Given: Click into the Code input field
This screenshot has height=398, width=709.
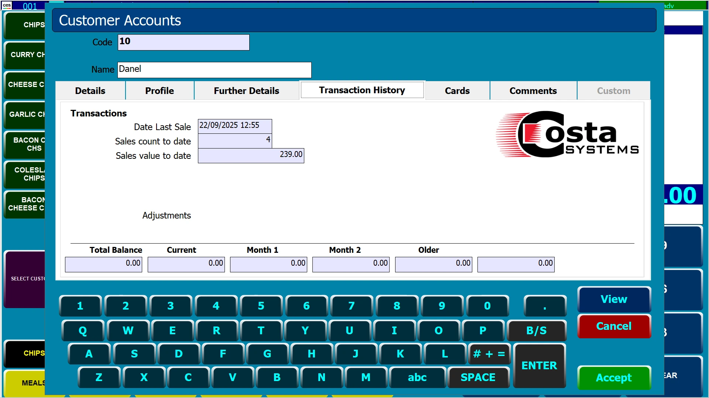Looking at the screenshot, I should (184, 42).
